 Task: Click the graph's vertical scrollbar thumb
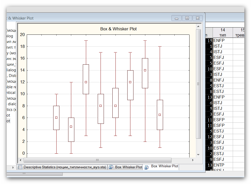click(x=198, y=84)
